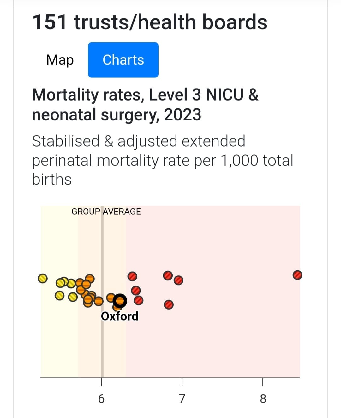Switch to the Map tab
Screen dimensions: 341x418
60,60
